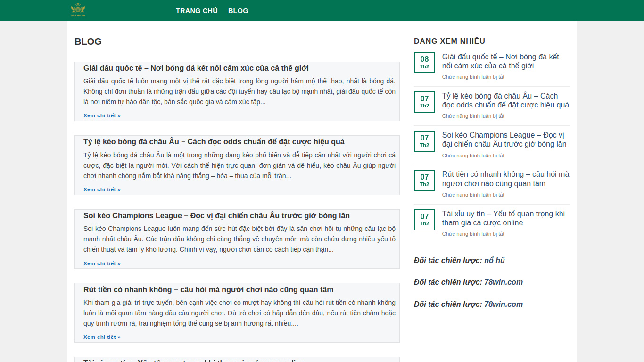Open post Rút tiền có nhanh không in main list
This screenshot has width=644, height=362.
click(208, 289)
